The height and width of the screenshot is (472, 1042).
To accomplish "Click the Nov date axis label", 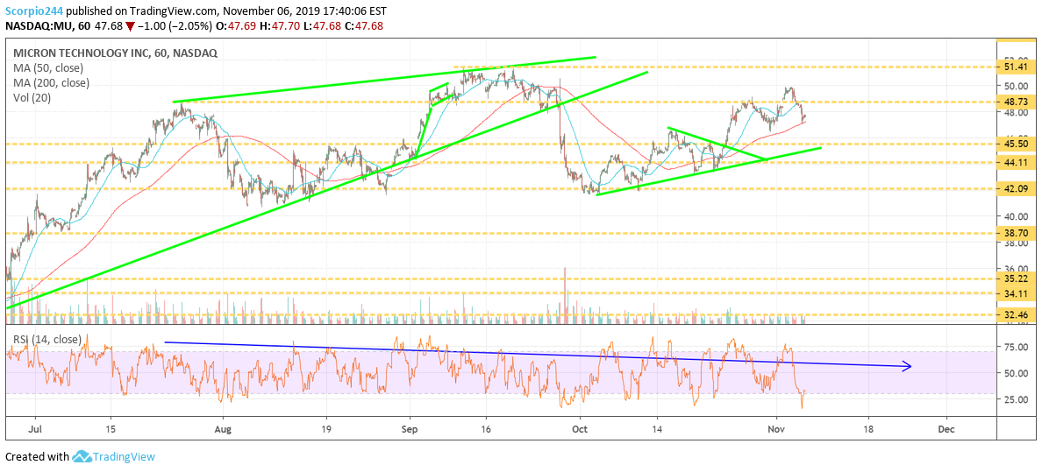I will [775, 429].
